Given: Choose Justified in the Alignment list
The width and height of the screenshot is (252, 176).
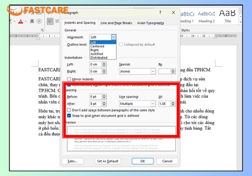Looking at the screenshot, I should pyautogui.click(x=103, y=54).
